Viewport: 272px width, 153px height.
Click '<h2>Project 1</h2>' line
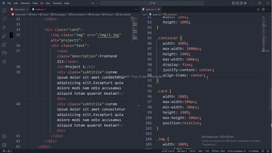[x=76, y=67]
